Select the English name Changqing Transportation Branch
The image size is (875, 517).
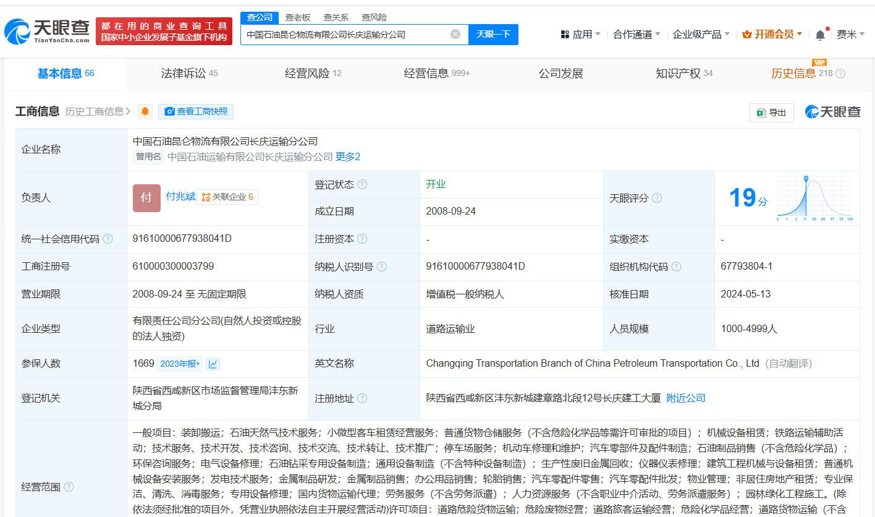point(593,364)
